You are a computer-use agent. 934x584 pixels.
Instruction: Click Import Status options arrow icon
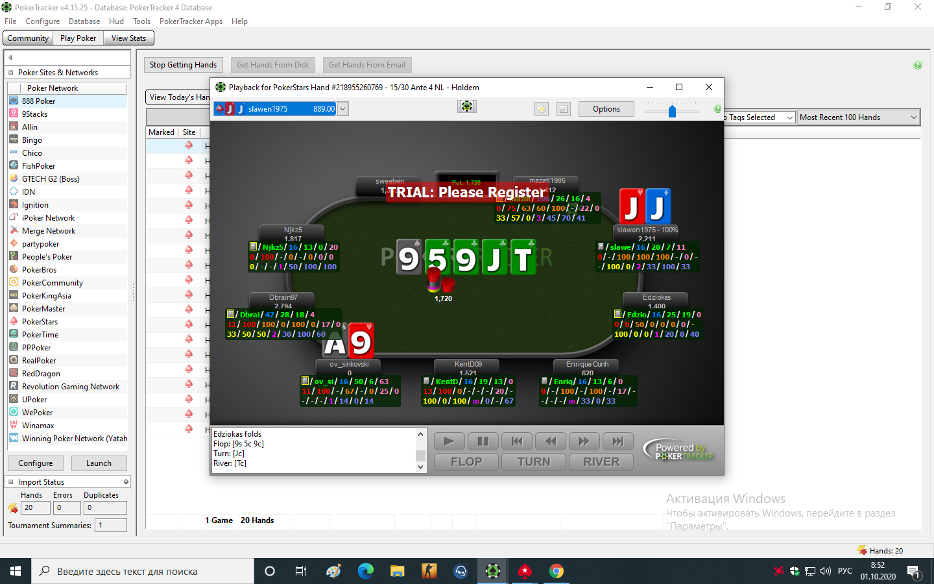[x=126, y=482]
